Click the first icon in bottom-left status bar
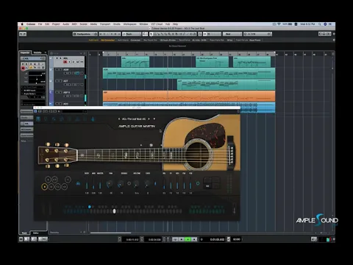The image size is (353, 265). pos(21,239)
